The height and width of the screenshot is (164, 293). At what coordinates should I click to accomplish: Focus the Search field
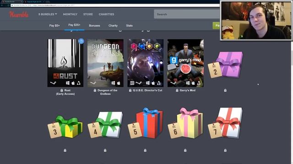point(187,14)
